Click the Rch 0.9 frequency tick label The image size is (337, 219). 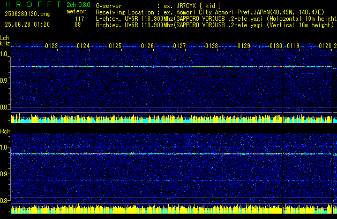(x=4, y=174)
